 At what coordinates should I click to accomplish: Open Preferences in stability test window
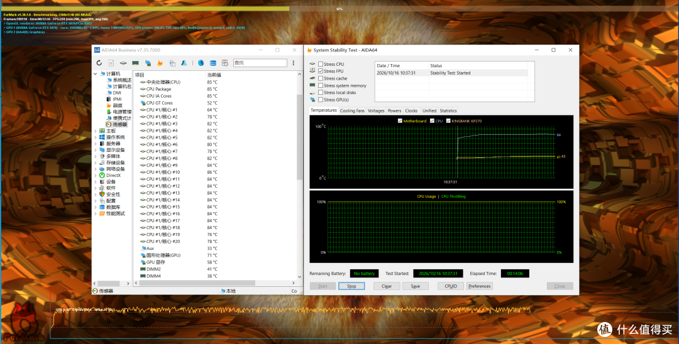point(479,286)
